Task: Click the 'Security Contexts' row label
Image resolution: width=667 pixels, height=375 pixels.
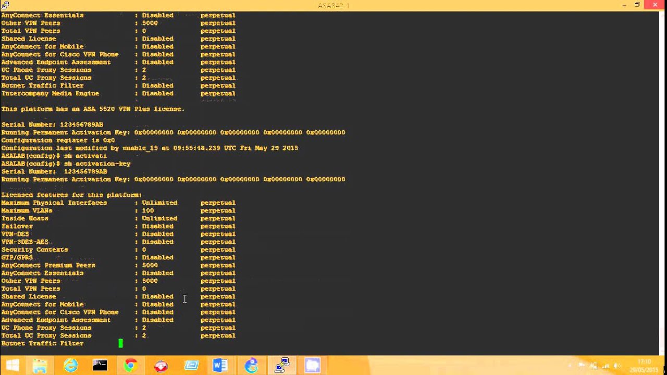Action: coord(34,249)
